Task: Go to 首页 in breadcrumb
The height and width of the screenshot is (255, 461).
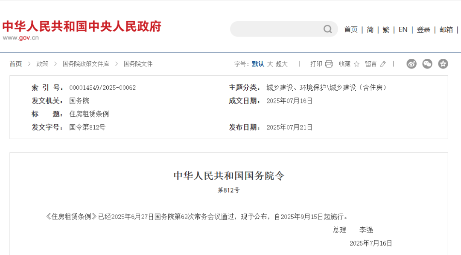Action: click(x=16, y=64)
